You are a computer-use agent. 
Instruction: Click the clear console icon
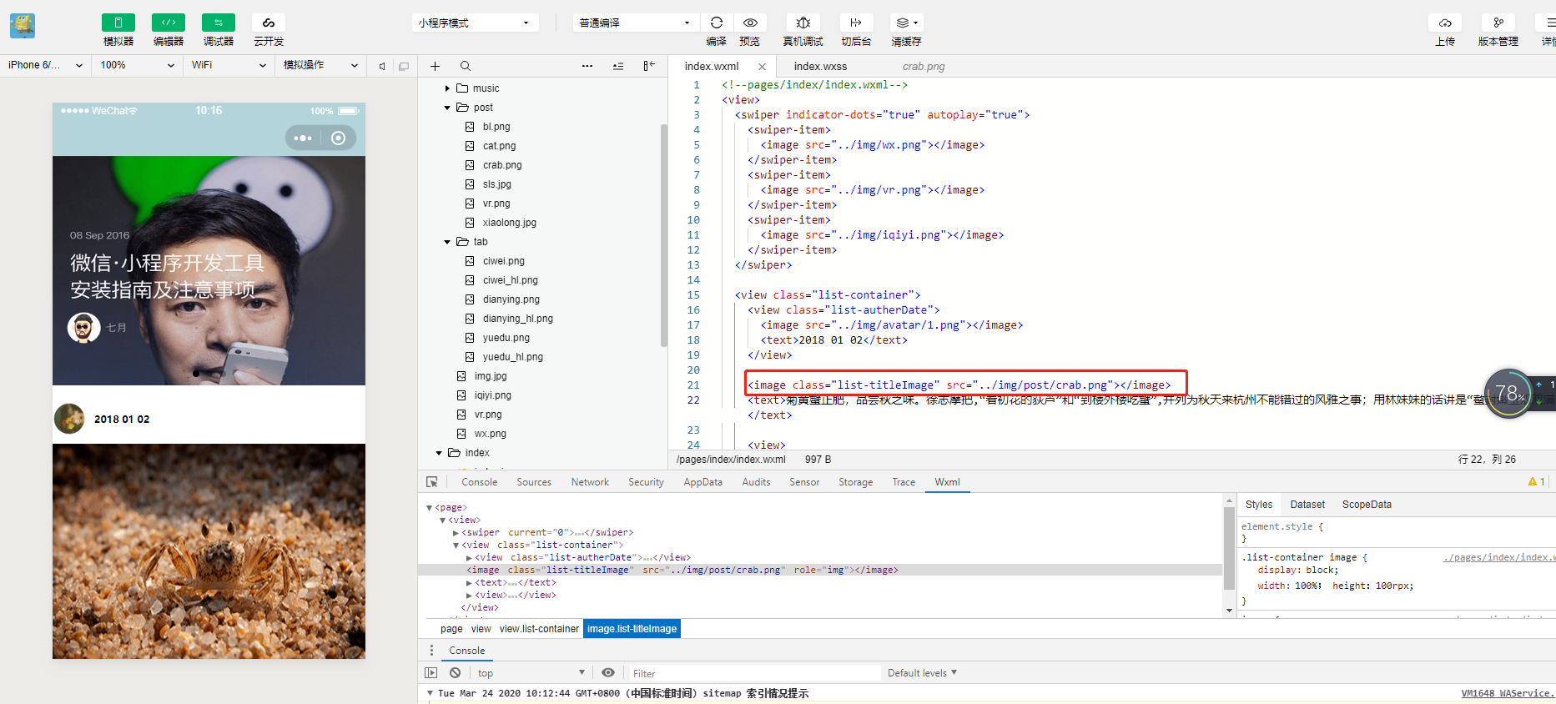tap(455, 672)
